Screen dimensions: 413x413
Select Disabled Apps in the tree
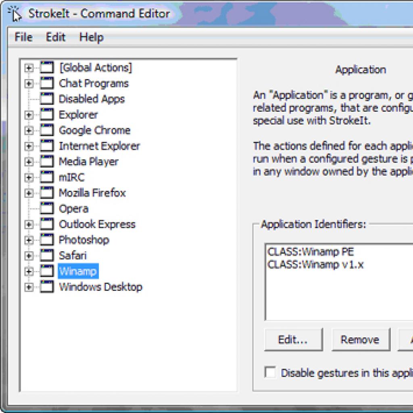[92, 99]
